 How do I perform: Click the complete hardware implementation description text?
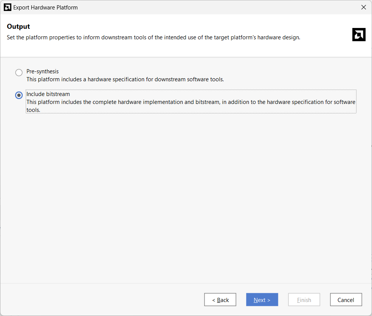pyautogui.click(x=191, y=102)
